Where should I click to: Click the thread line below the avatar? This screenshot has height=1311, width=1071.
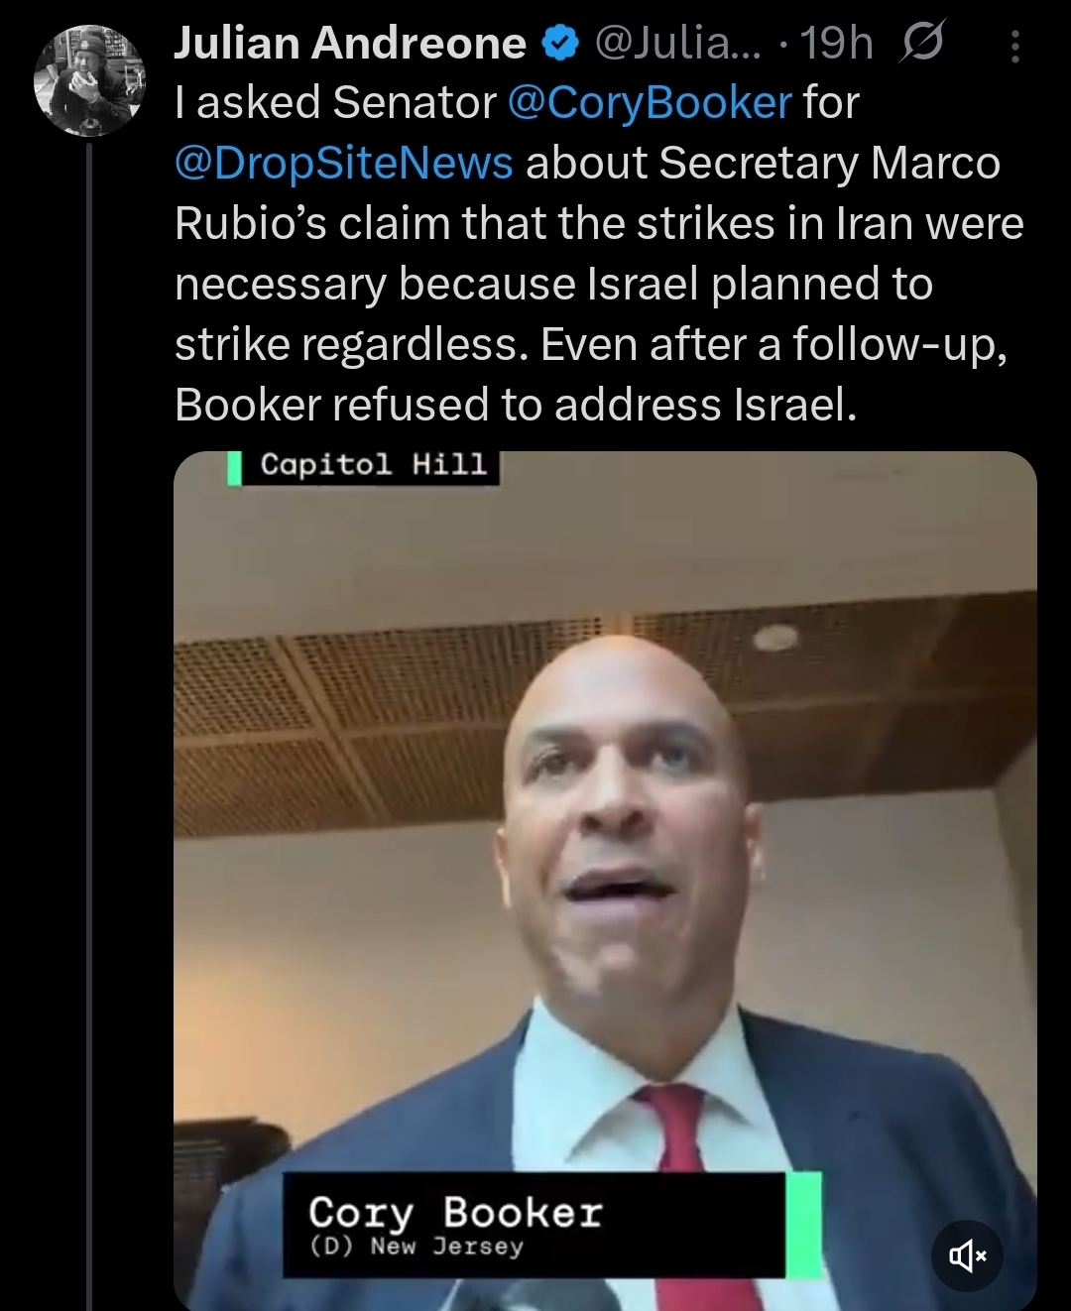pos(89,694)
